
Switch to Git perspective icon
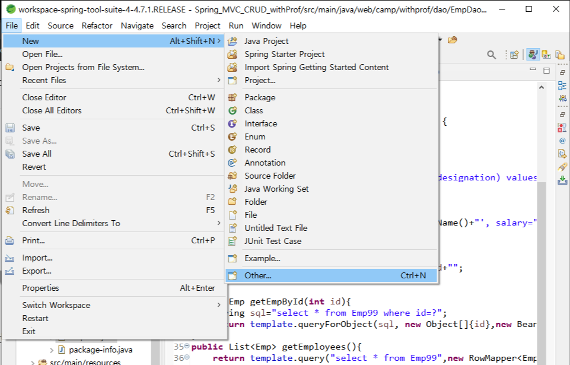[x=546, y=55]
